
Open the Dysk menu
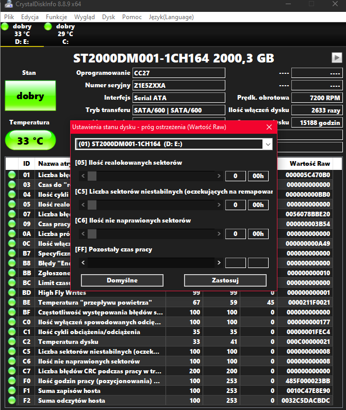coord(109,17)
